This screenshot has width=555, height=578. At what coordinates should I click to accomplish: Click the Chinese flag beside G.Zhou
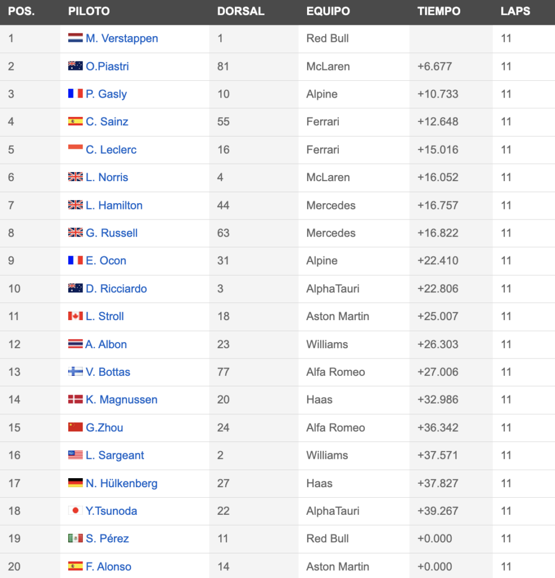tap(75, 427)
